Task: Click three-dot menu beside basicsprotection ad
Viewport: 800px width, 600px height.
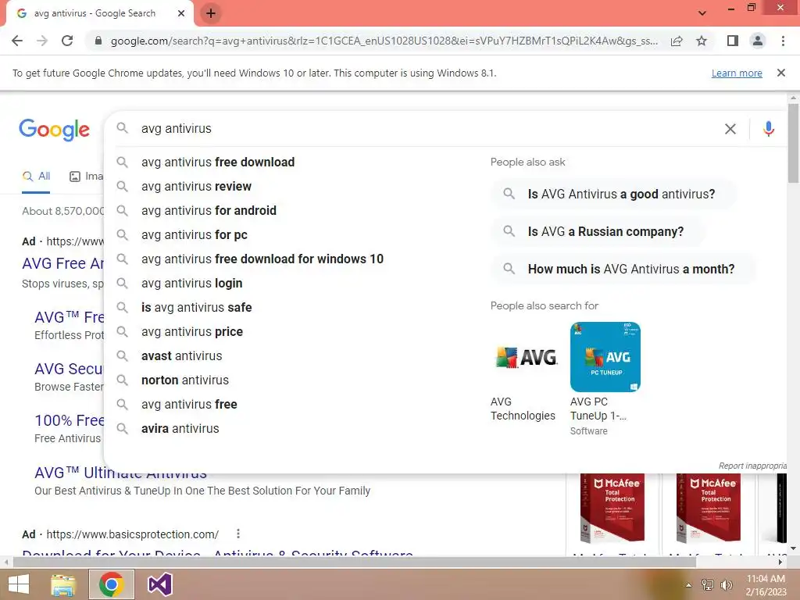Action: [x=237, y=534]
